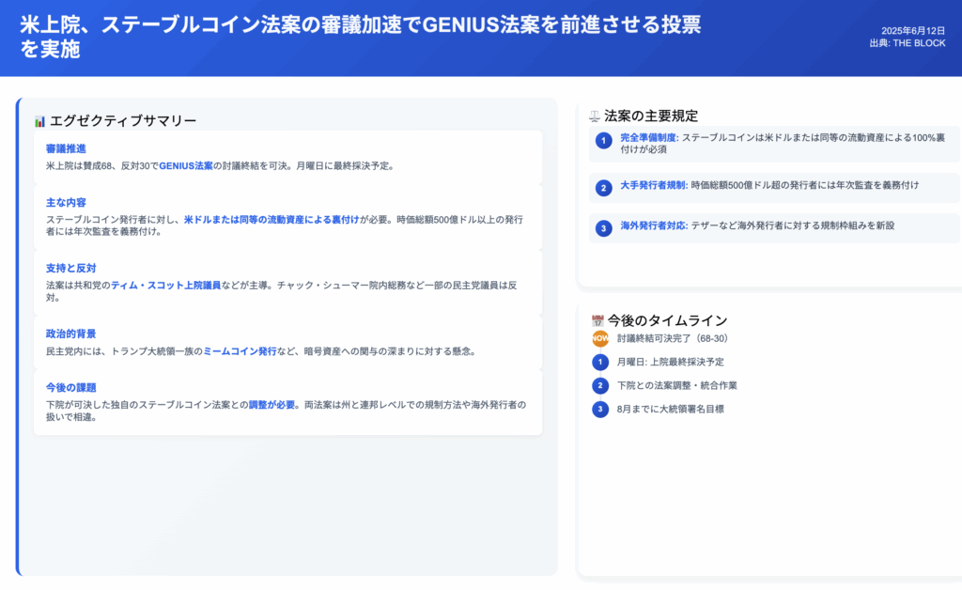Click the number 2 badge beside 下院との法案調整
This screenshot has width=962, height=590.
tap(600, 385)
